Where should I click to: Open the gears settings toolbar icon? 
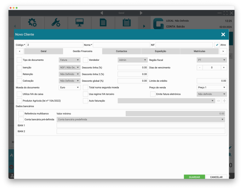coord(32,23)
